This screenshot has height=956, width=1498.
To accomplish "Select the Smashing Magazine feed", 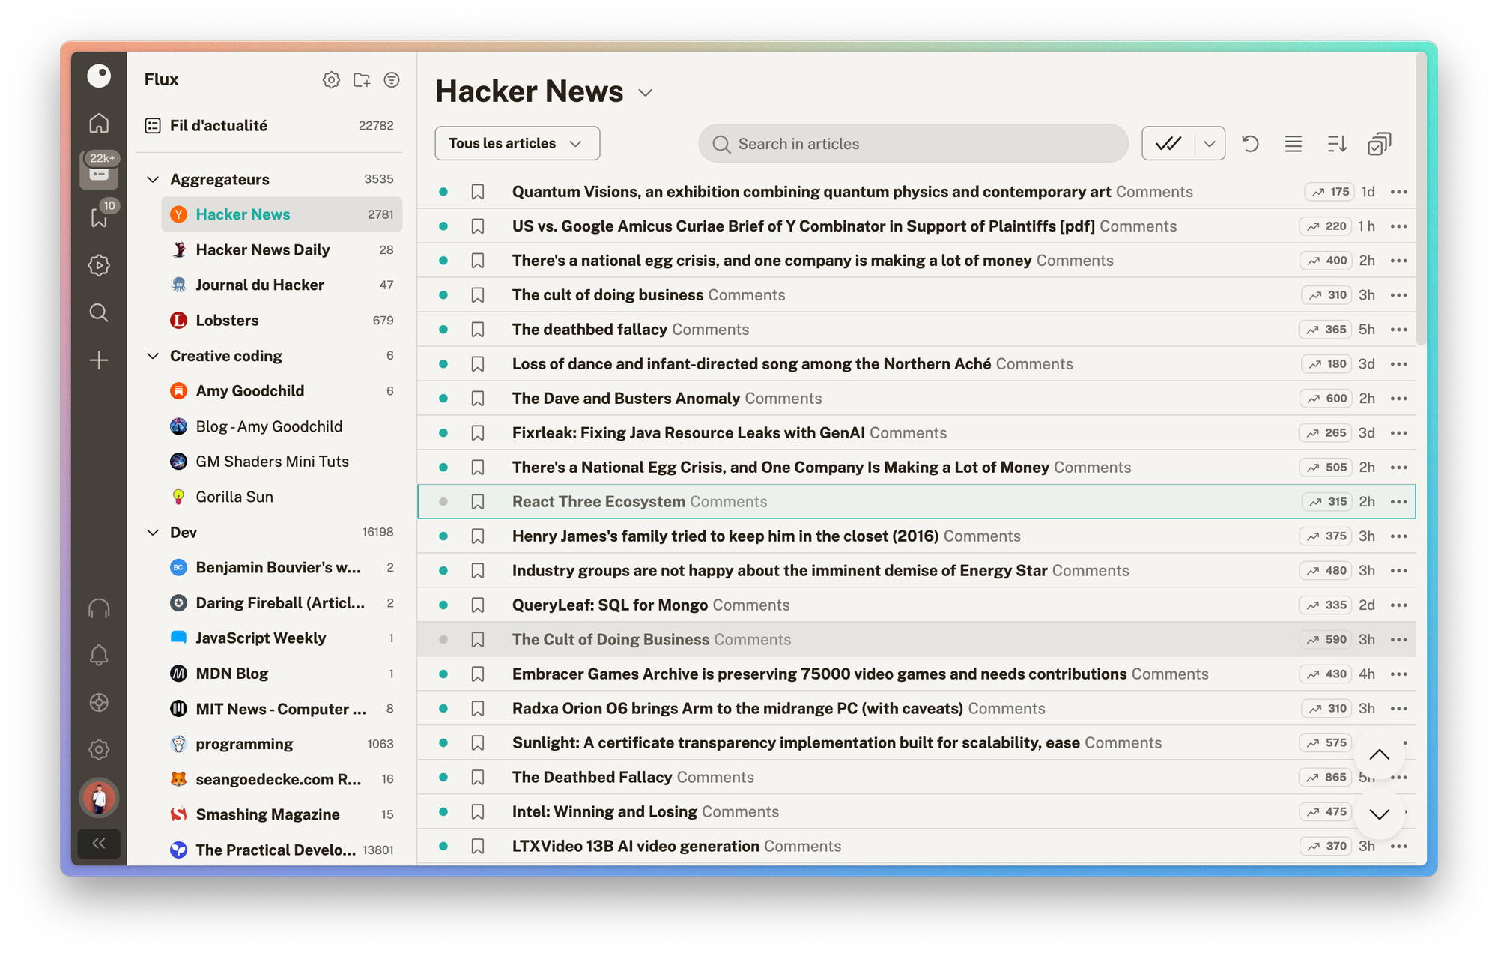I will 282,814.
